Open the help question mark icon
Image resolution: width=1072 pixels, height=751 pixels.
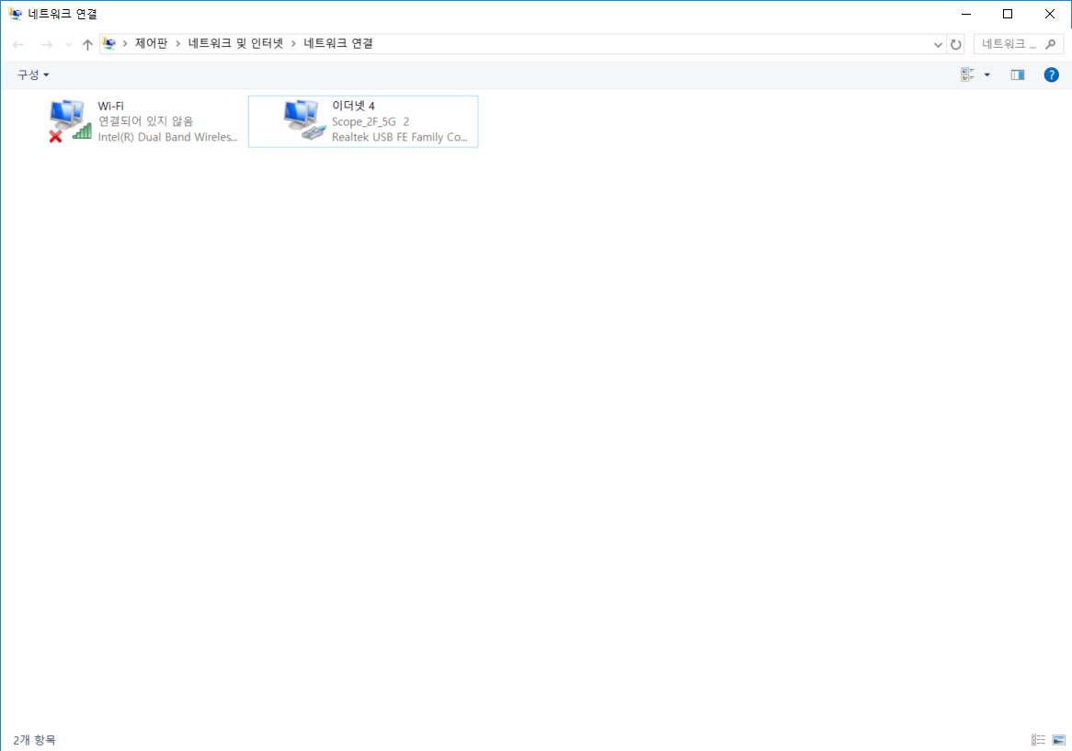point(1052,75)
